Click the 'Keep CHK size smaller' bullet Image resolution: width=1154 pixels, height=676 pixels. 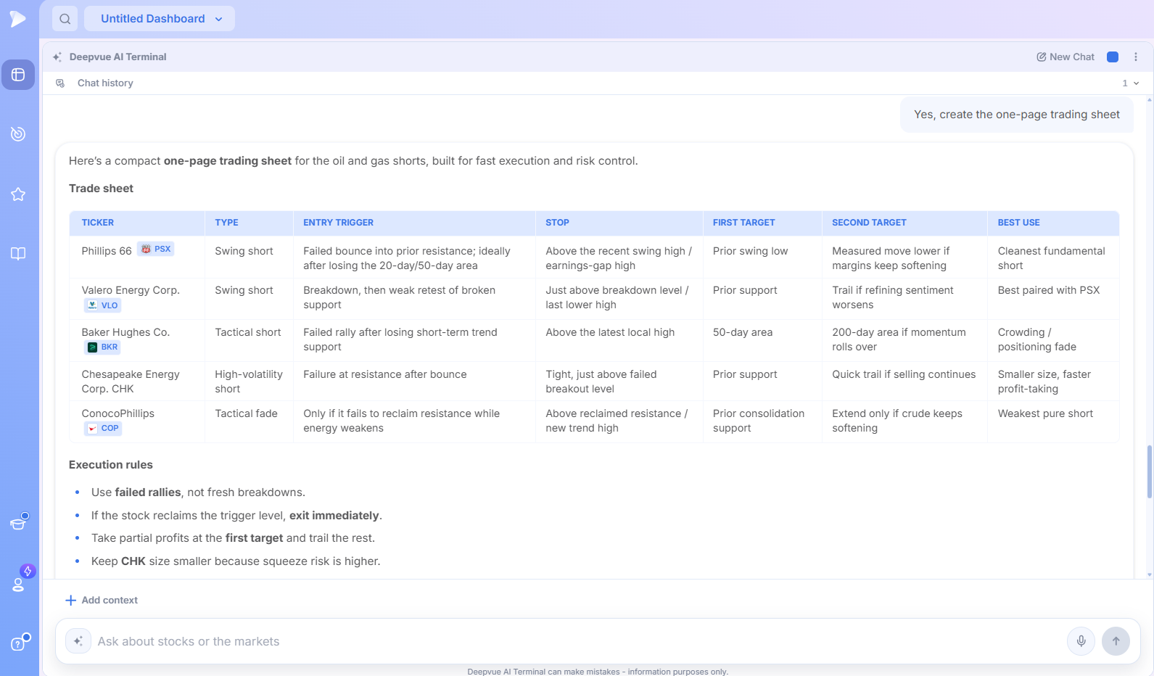point(236,561)
